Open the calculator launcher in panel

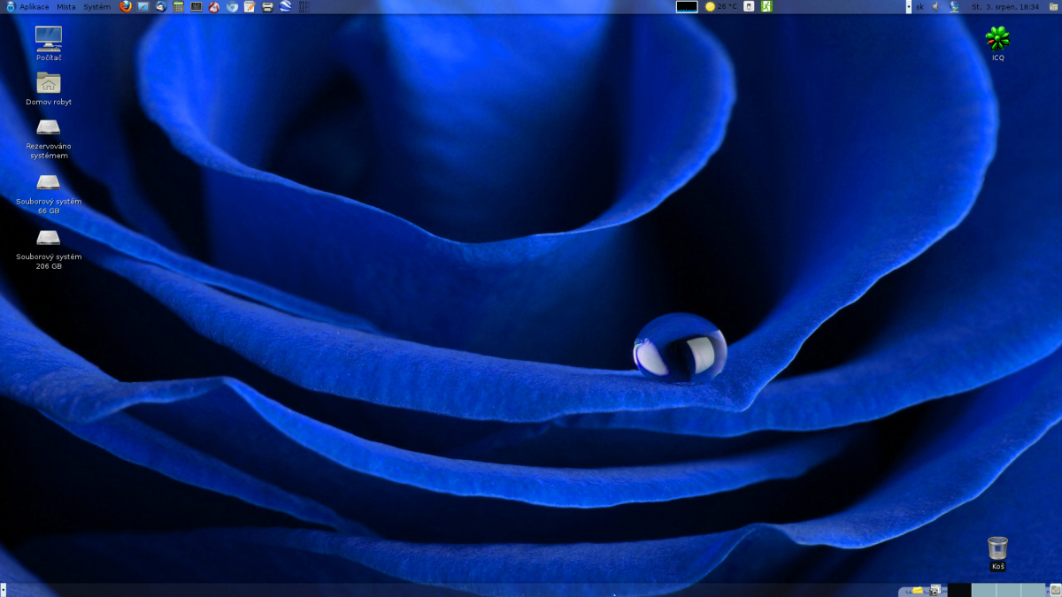point(178,6)
